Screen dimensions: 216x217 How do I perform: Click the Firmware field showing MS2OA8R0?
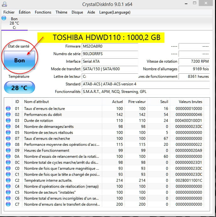109,46
